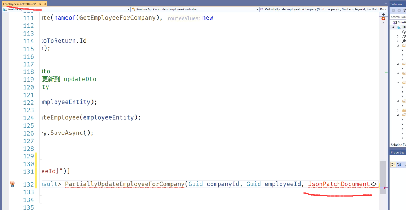
Task: Open the document tab overflow list arrow
Action: pos(386,4)
